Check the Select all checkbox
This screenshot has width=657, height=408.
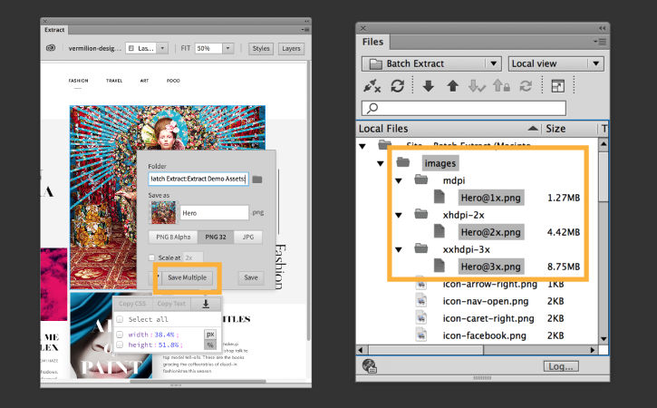(120, 319)
